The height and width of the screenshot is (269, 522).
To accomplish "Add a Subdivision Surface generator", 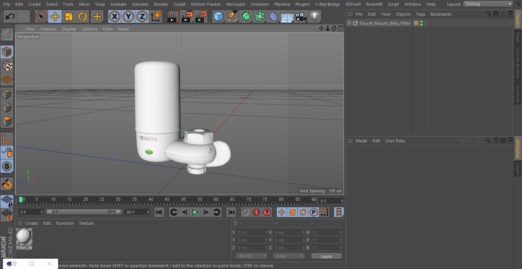I will coord(246,16).
